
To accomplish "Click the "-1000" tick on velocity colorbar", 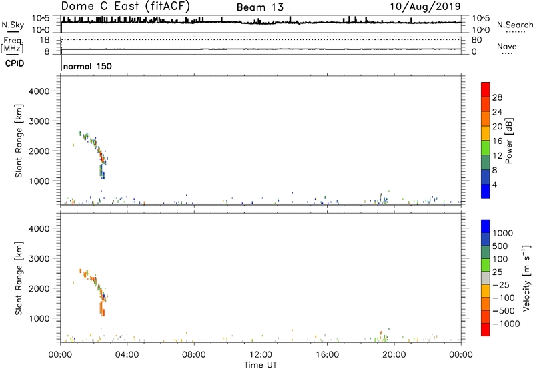I will point(506,324).
